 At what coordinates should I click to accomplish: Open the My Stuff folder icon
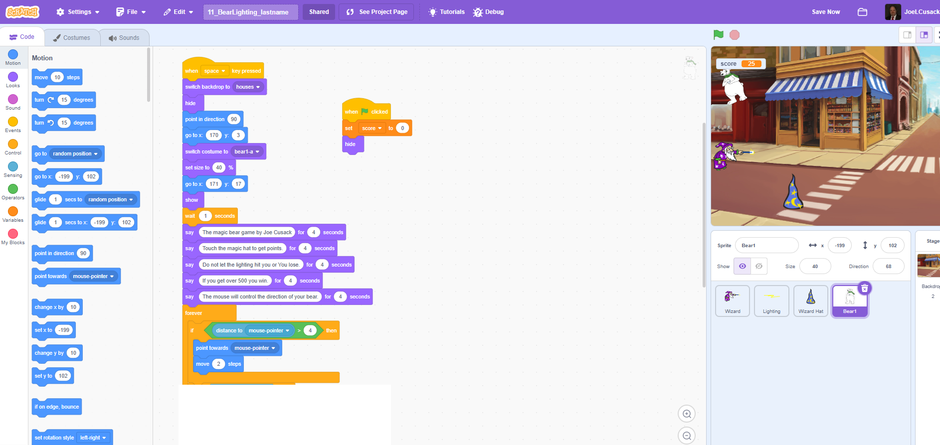click(862, 12)
